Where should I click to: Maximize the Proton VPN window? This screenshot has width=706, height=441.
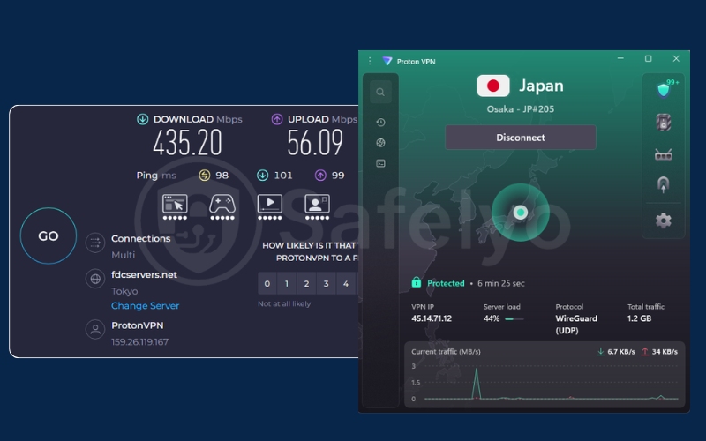(x=649, y=58)
